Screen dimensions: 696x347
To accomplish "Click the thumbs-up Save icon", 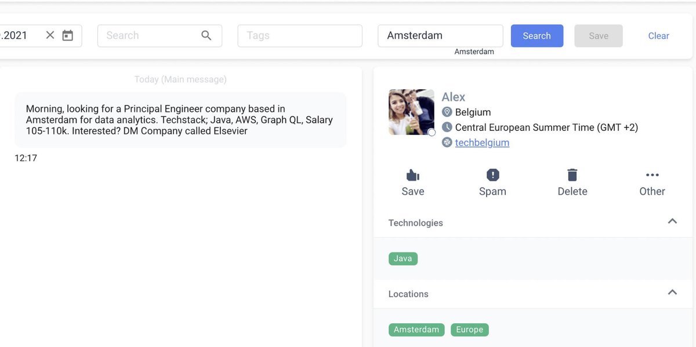I will (x=413, y=175).
